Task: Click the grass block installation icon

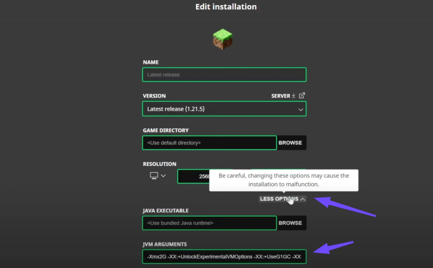Action: click(x=223, y=39)
